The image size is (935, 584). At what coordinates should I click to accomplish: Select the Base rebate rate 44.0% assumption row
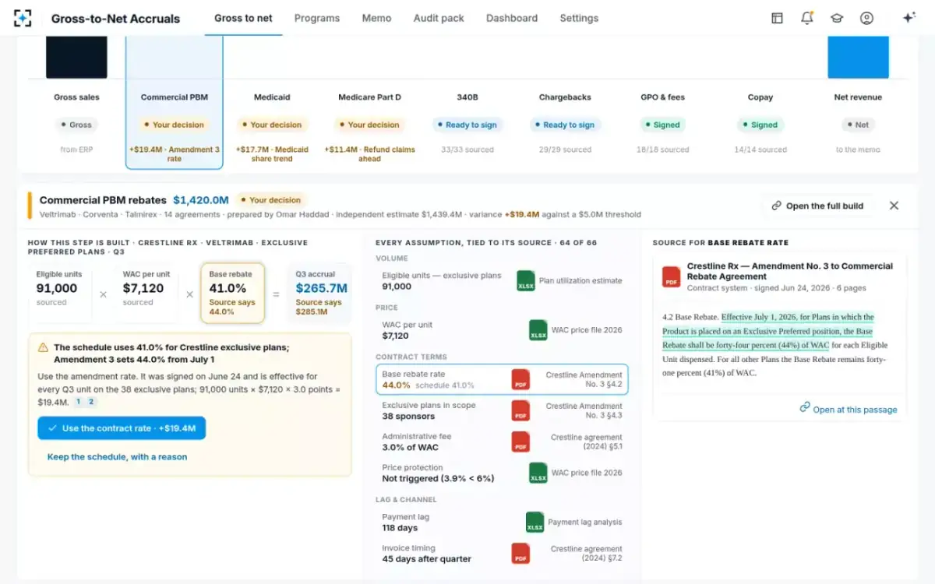click(x=502, y=379)
